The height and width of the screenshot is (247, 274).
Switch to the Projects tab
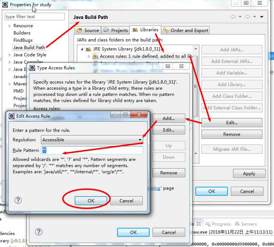coord(116,30)
